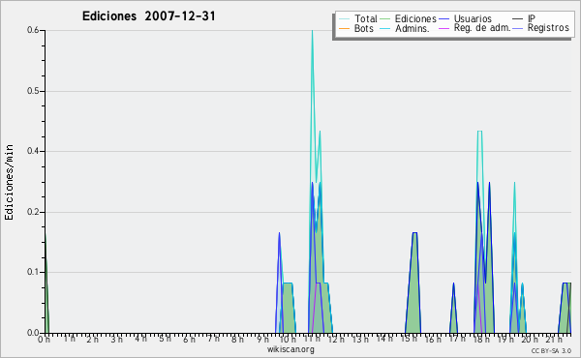The image size is (581, 358).
Task: Click the Ediciones/min y-axis label
Action: [9, 182]
